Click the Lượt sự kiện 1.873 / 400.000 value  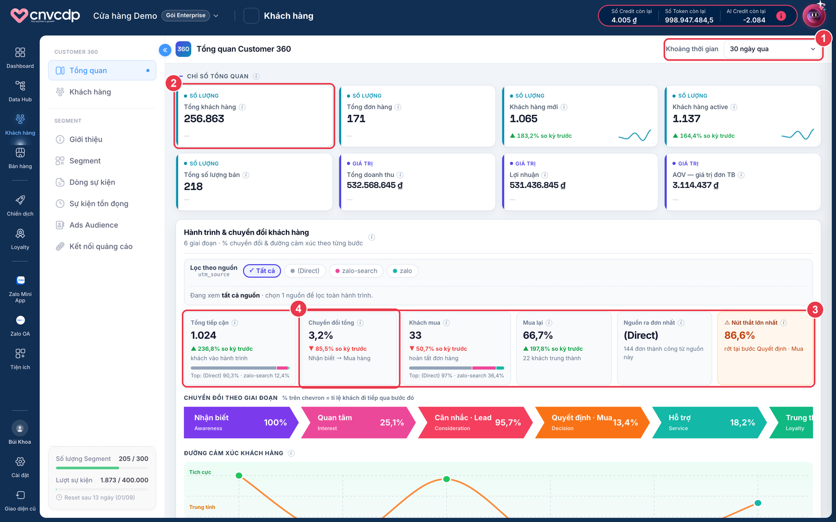coord(124,480)
